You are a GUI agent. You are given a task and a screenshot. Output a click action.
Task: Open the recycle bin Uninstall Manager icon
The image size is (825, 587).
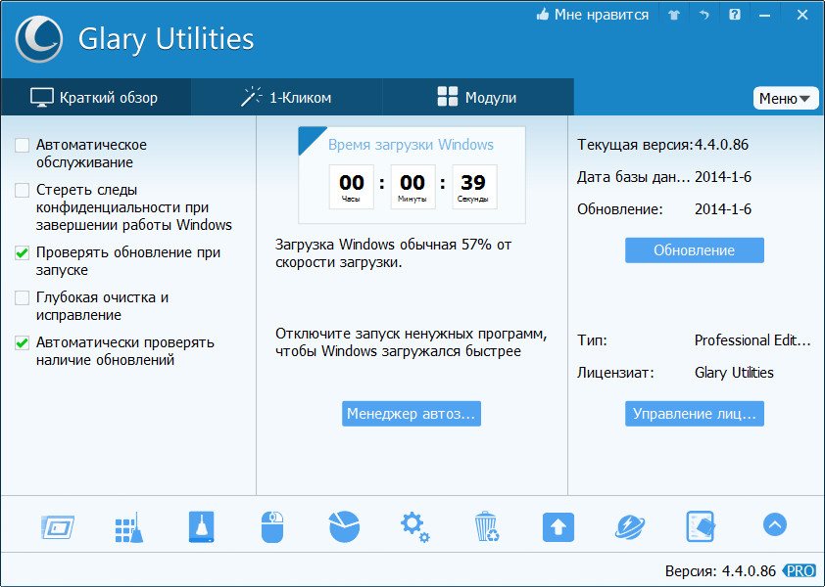pos(487,526)
